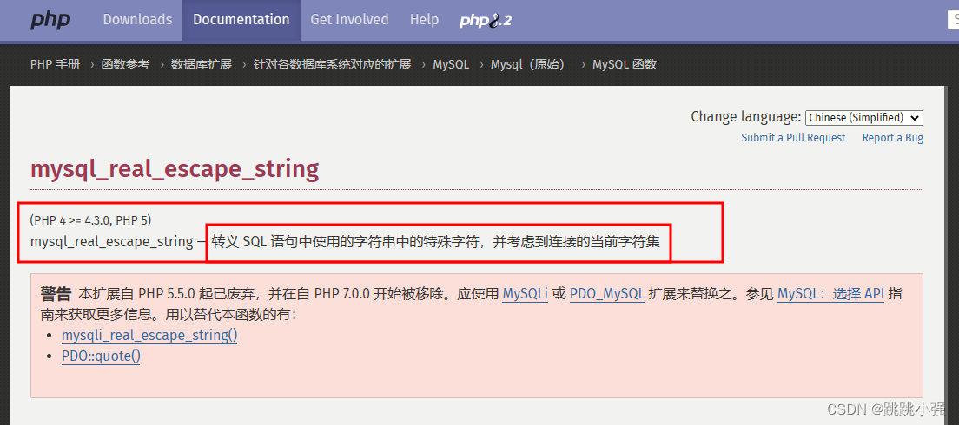Image resolution: width=959 pixels, height=425 pixels.
Task: Click the search field at top right
Action: click(953, 20)
